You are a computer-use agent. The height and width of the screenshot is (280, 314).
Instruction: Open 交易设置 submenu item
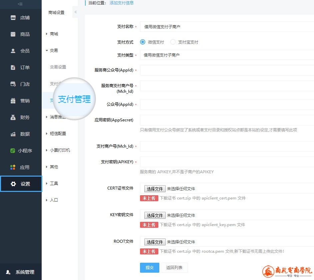pyautogui.click(x=58, y=67)
